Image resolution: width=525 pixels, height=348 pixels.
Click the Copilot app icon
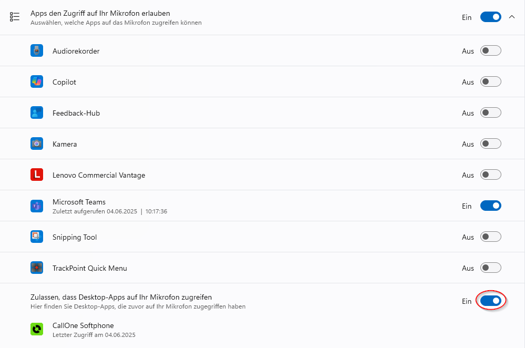click(x=37, y=81)
